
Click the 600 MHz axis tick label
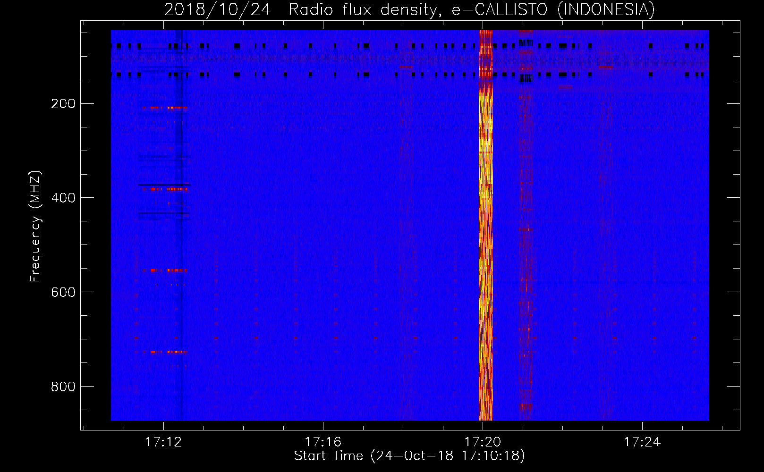tap(63, 292)
